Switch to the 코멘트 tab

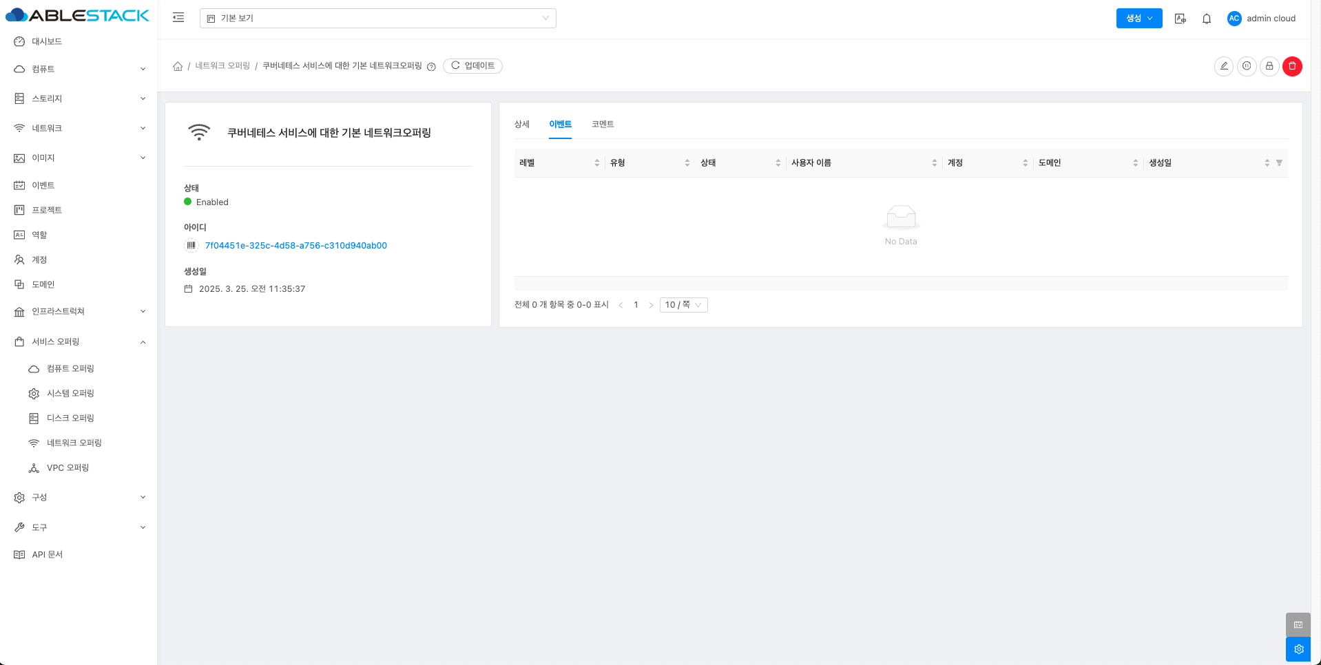[x=603, y=124]
